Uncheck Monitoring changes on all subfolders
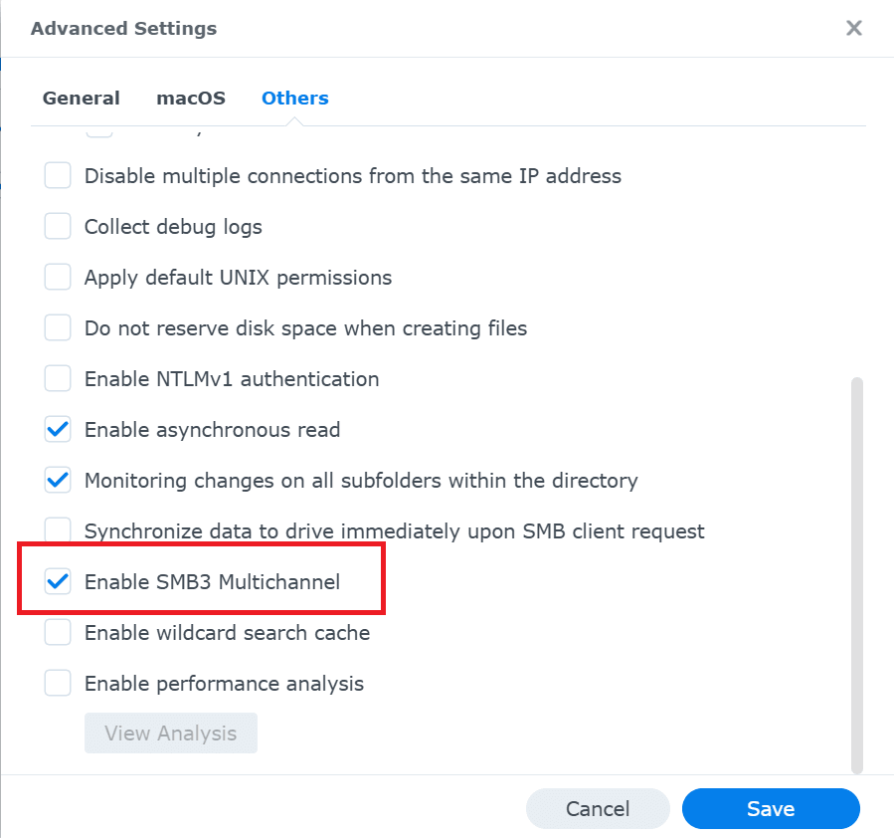The height and width of the screenshot is (838, 894). click(58, 480)
